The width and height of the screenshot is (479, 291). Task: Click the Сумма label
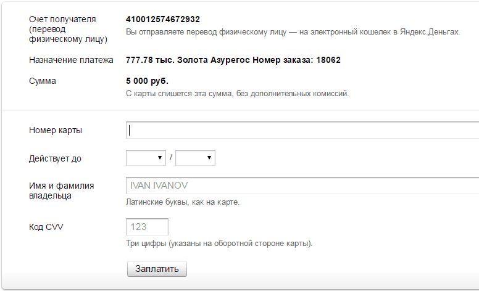point(43,81)
